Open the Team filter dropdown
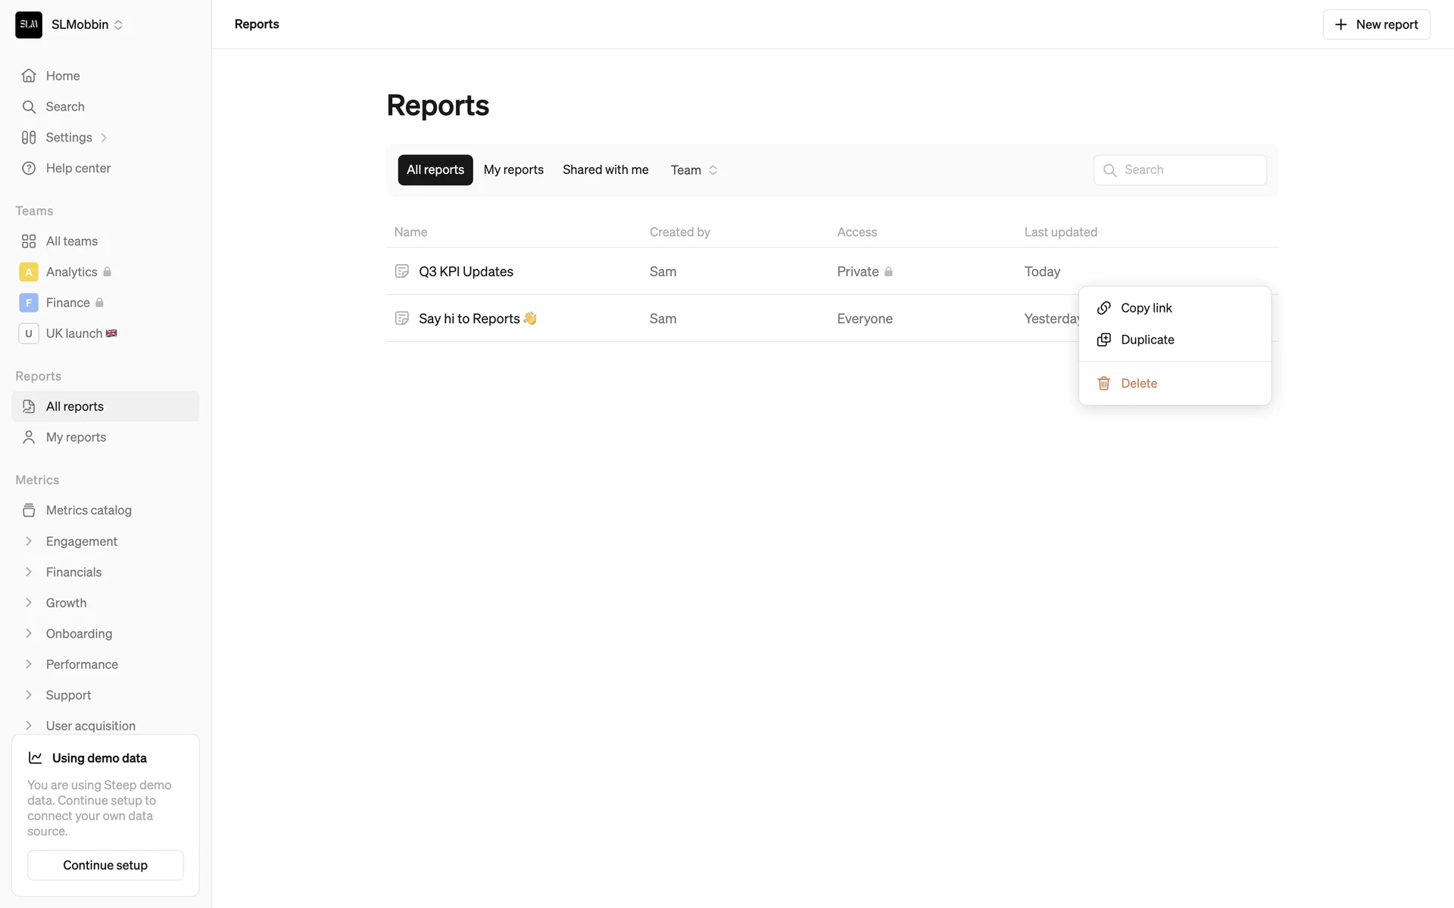This screenshot has width=1454, height=908. (x=694, y=170)
